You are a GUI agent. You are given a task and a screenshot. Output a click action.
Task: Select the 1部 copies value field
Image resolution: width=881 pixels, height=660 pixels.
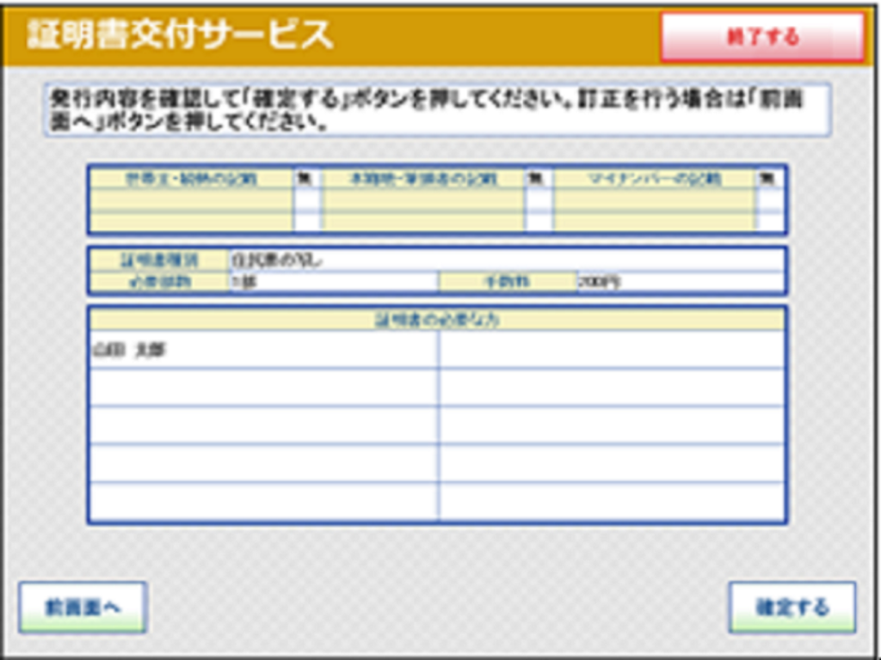pos(334,282)
